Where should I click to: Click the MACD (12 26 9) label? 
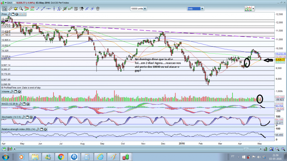[10, 104]
